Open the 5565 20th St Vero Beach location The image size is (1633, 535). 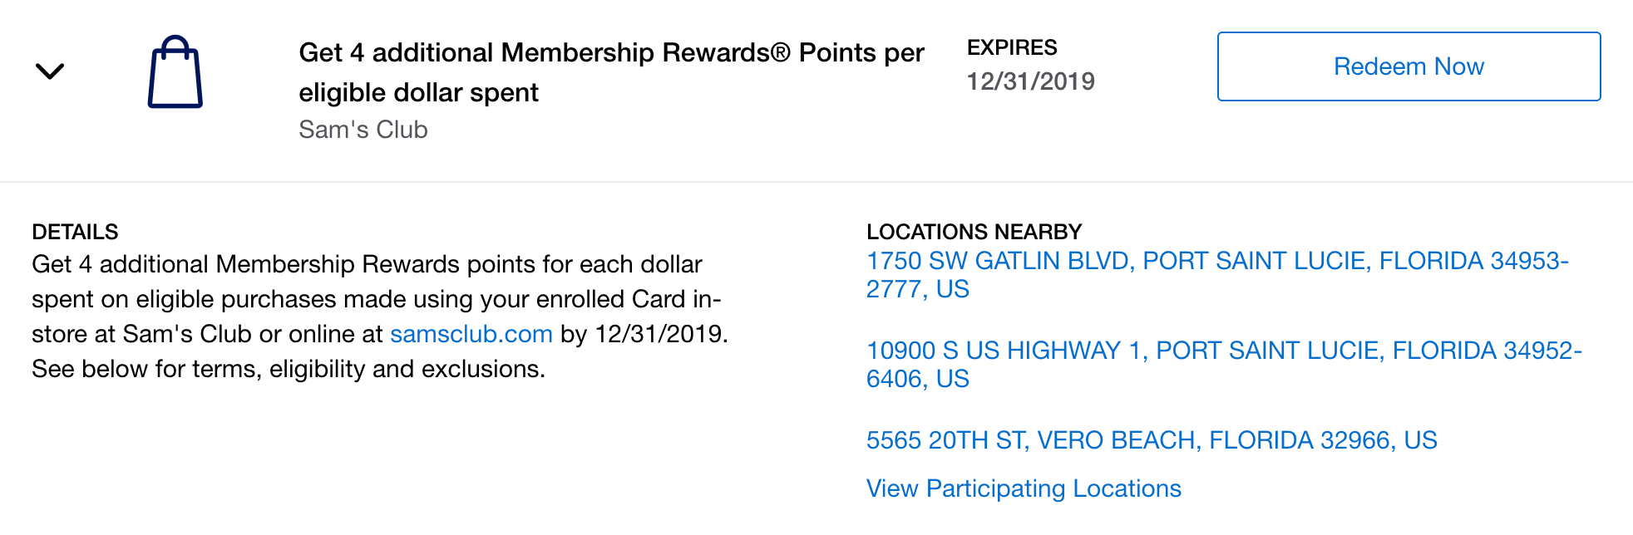coord(1152,440)
